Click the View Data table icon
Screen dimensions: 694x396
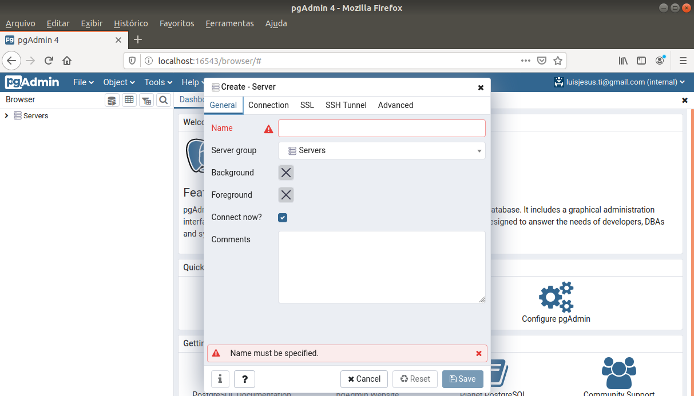click(x=129, y=100)
